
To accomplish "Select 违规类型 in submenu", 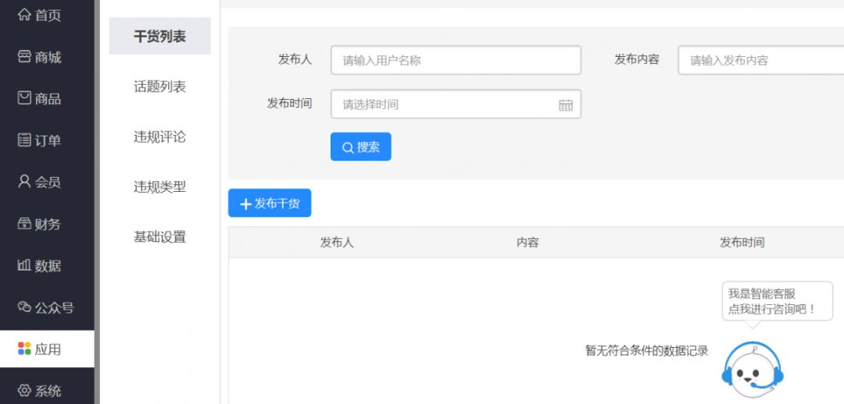I will pyautogui.click(x=159, y=187).
